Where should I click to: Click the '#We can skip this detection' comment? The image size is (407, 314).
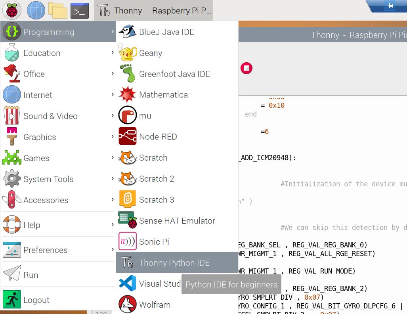click(344, 228)
